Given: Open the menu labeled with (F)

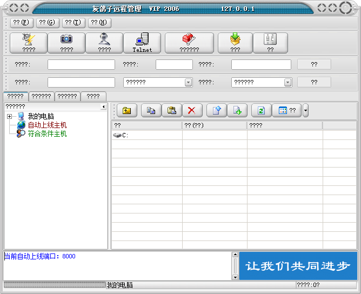Looking at the screenshot, I should coord(21,23).
